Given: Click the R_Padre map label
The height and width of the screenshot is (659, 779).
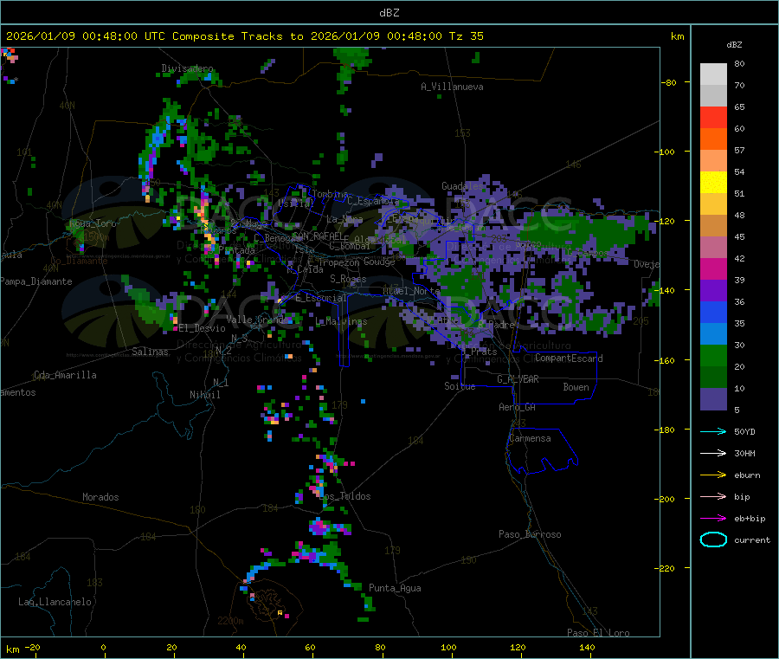Looking at the screenshot, I should (496, 325).
